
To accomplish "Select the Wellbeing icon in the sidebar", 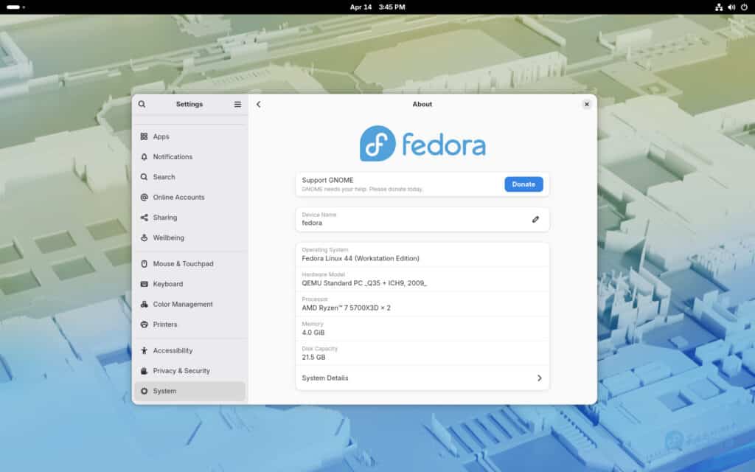I will tap(144, 237).
